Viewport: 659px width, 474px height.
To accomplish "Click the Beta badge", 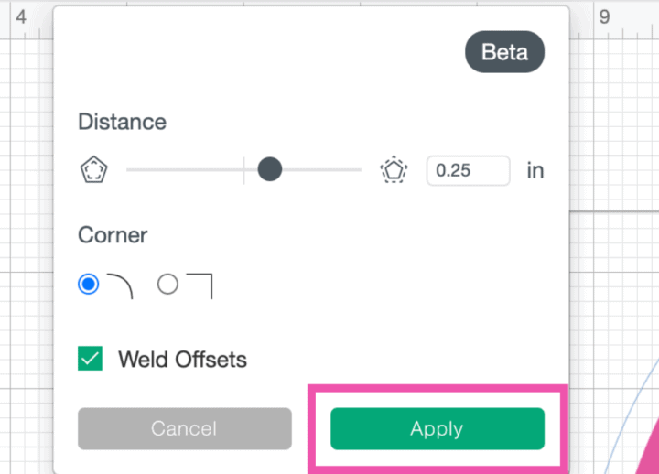I will [x=504, y=53].
